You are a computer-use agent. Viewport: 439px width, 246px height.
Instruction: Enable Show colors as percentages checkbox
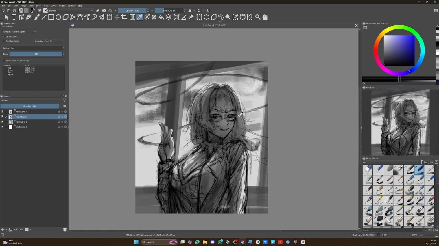tap(4, 61)
